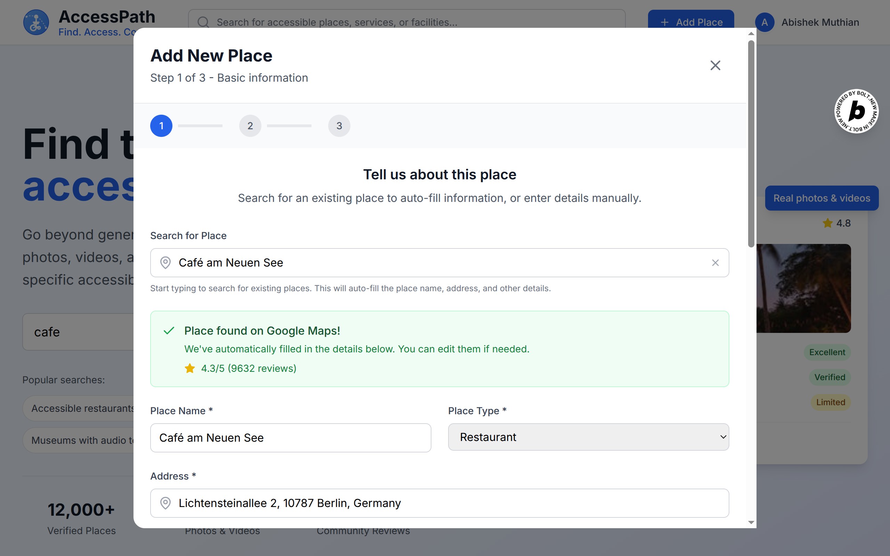The height and width of the screenshot is (556, 890).
Task: Click the AccessPath wheelchair logo
Action: (36, 23)
